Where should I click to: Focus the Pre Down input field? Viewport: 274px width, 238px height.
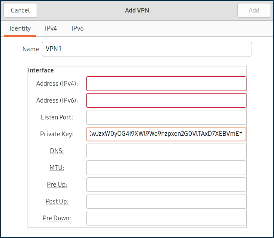click(x=166, y=218)
